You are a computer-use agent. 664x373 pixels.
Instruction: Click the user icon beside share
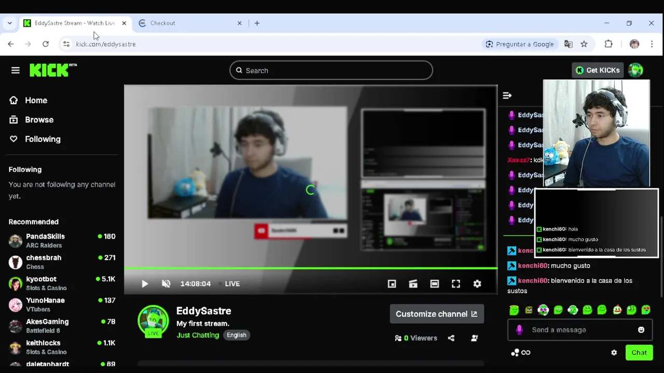click(x=474, y=338)
